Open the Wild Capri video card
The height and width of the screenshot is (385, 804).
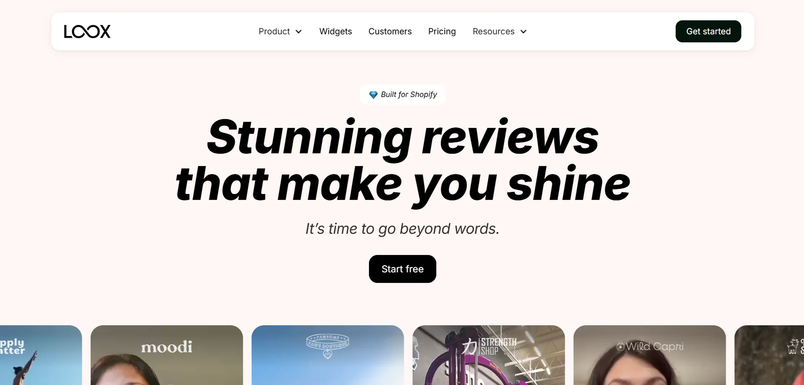click(x=650, y=355)
